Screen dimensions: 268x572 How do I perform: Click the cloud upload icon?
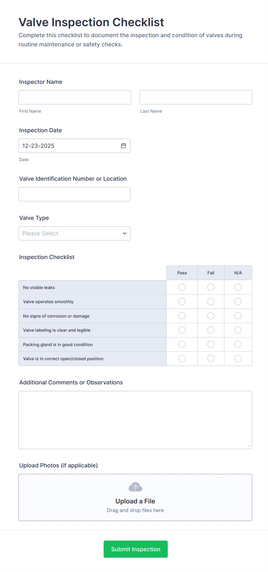[135, 487]
